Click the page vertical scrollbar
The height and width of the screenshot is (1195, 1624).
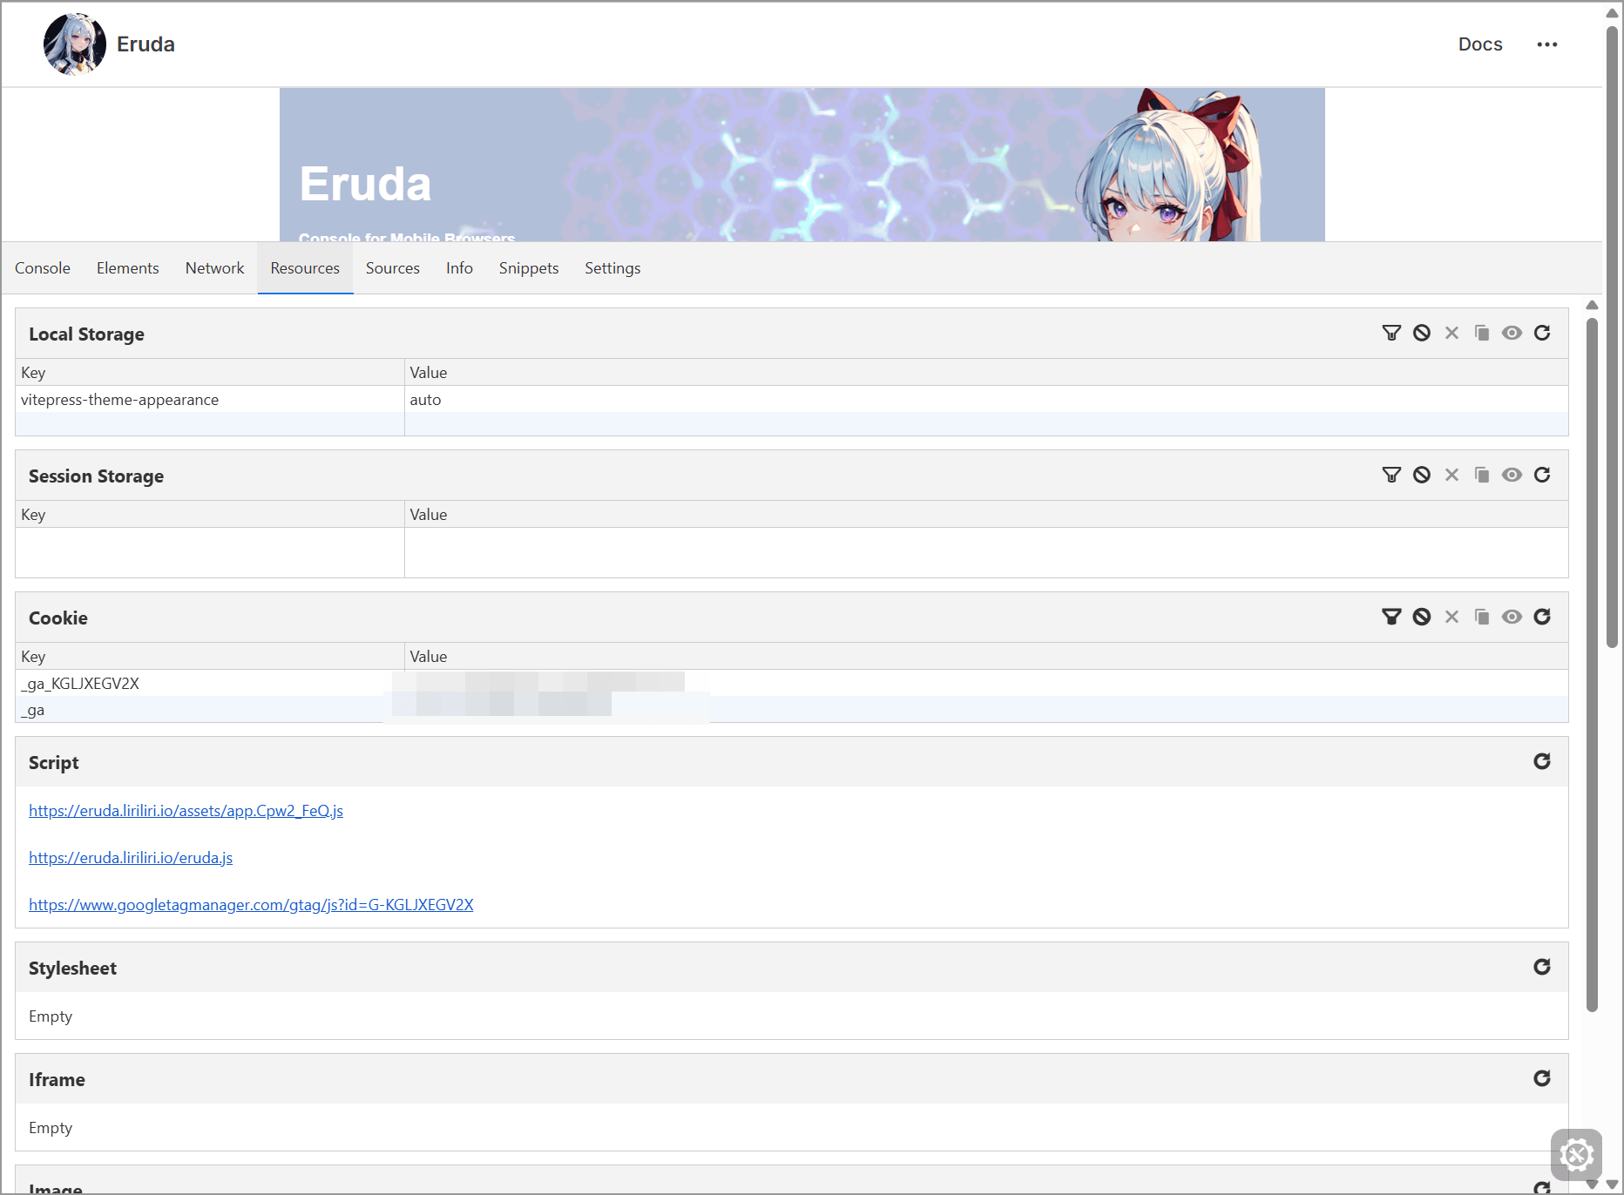[1612, 335]
